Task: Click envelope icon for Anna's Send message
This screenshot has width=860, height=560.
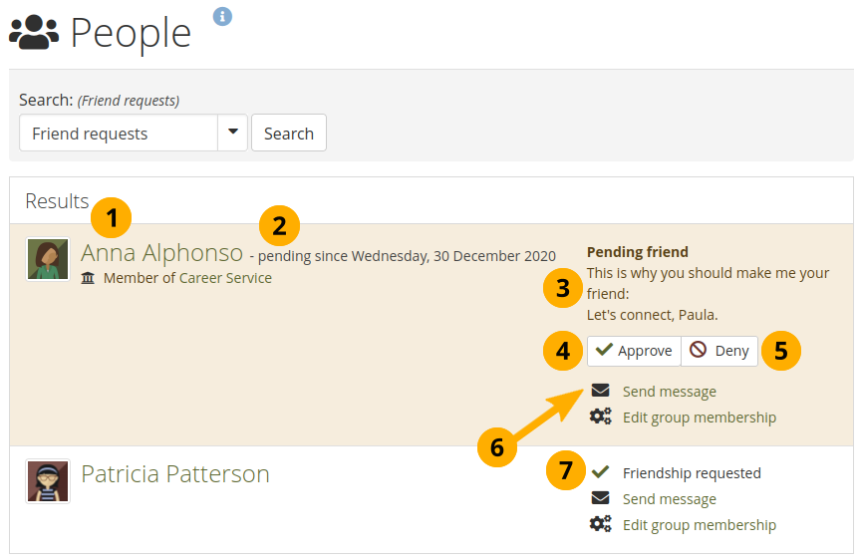Action: (x=600, y=392)
